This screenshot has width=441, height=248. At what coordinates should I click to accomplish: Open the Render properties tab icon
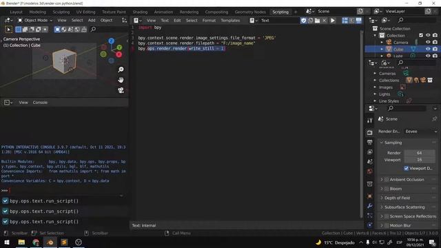pyautogui.click(x=370, y=132)
